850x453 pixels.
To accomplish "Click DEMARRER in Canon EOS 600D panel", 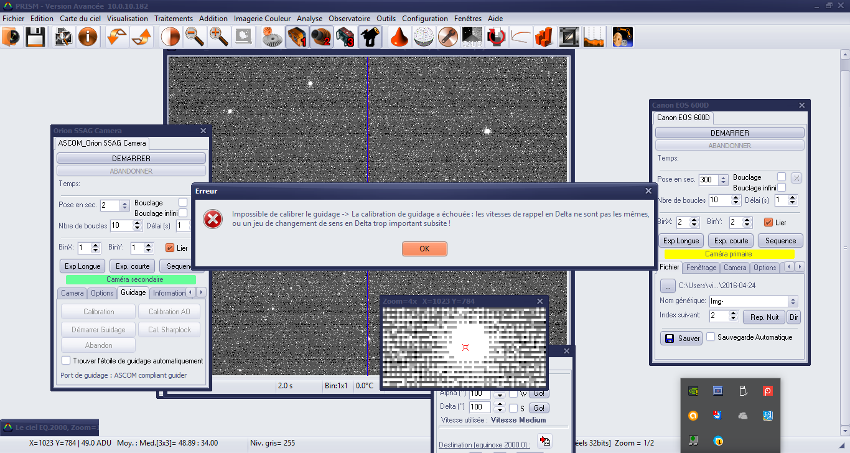I will point(729,133).
